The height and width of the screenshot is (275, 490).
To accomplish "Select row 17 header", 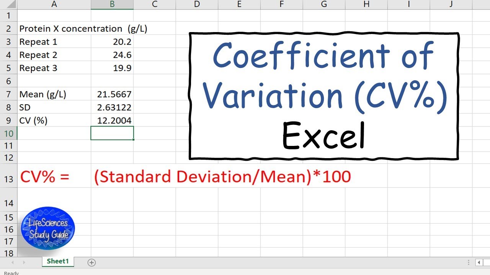I will (x=9, y=241).
